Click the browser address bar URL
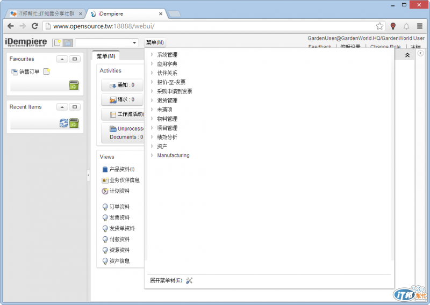430x305 pixels. [104, 26]
